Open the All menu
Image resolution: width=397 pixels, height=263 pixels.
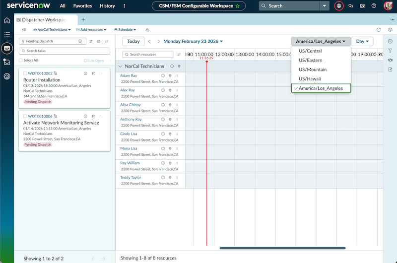(63, 6)
